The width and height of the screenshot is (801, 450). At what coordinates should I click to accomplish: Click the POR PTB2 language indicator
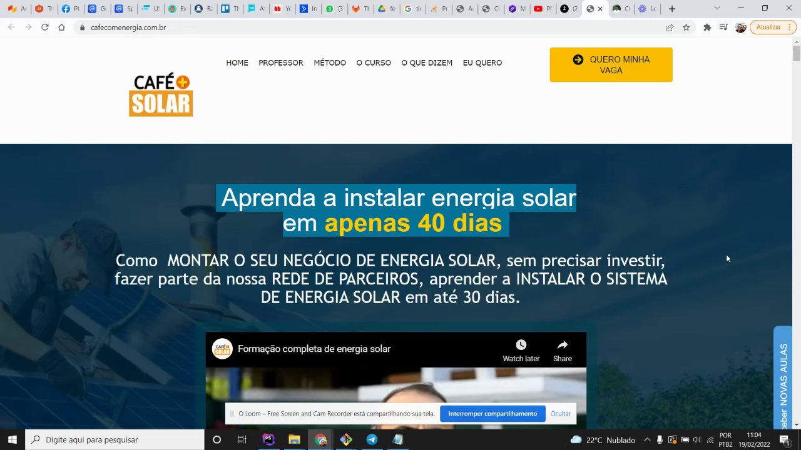726,440
